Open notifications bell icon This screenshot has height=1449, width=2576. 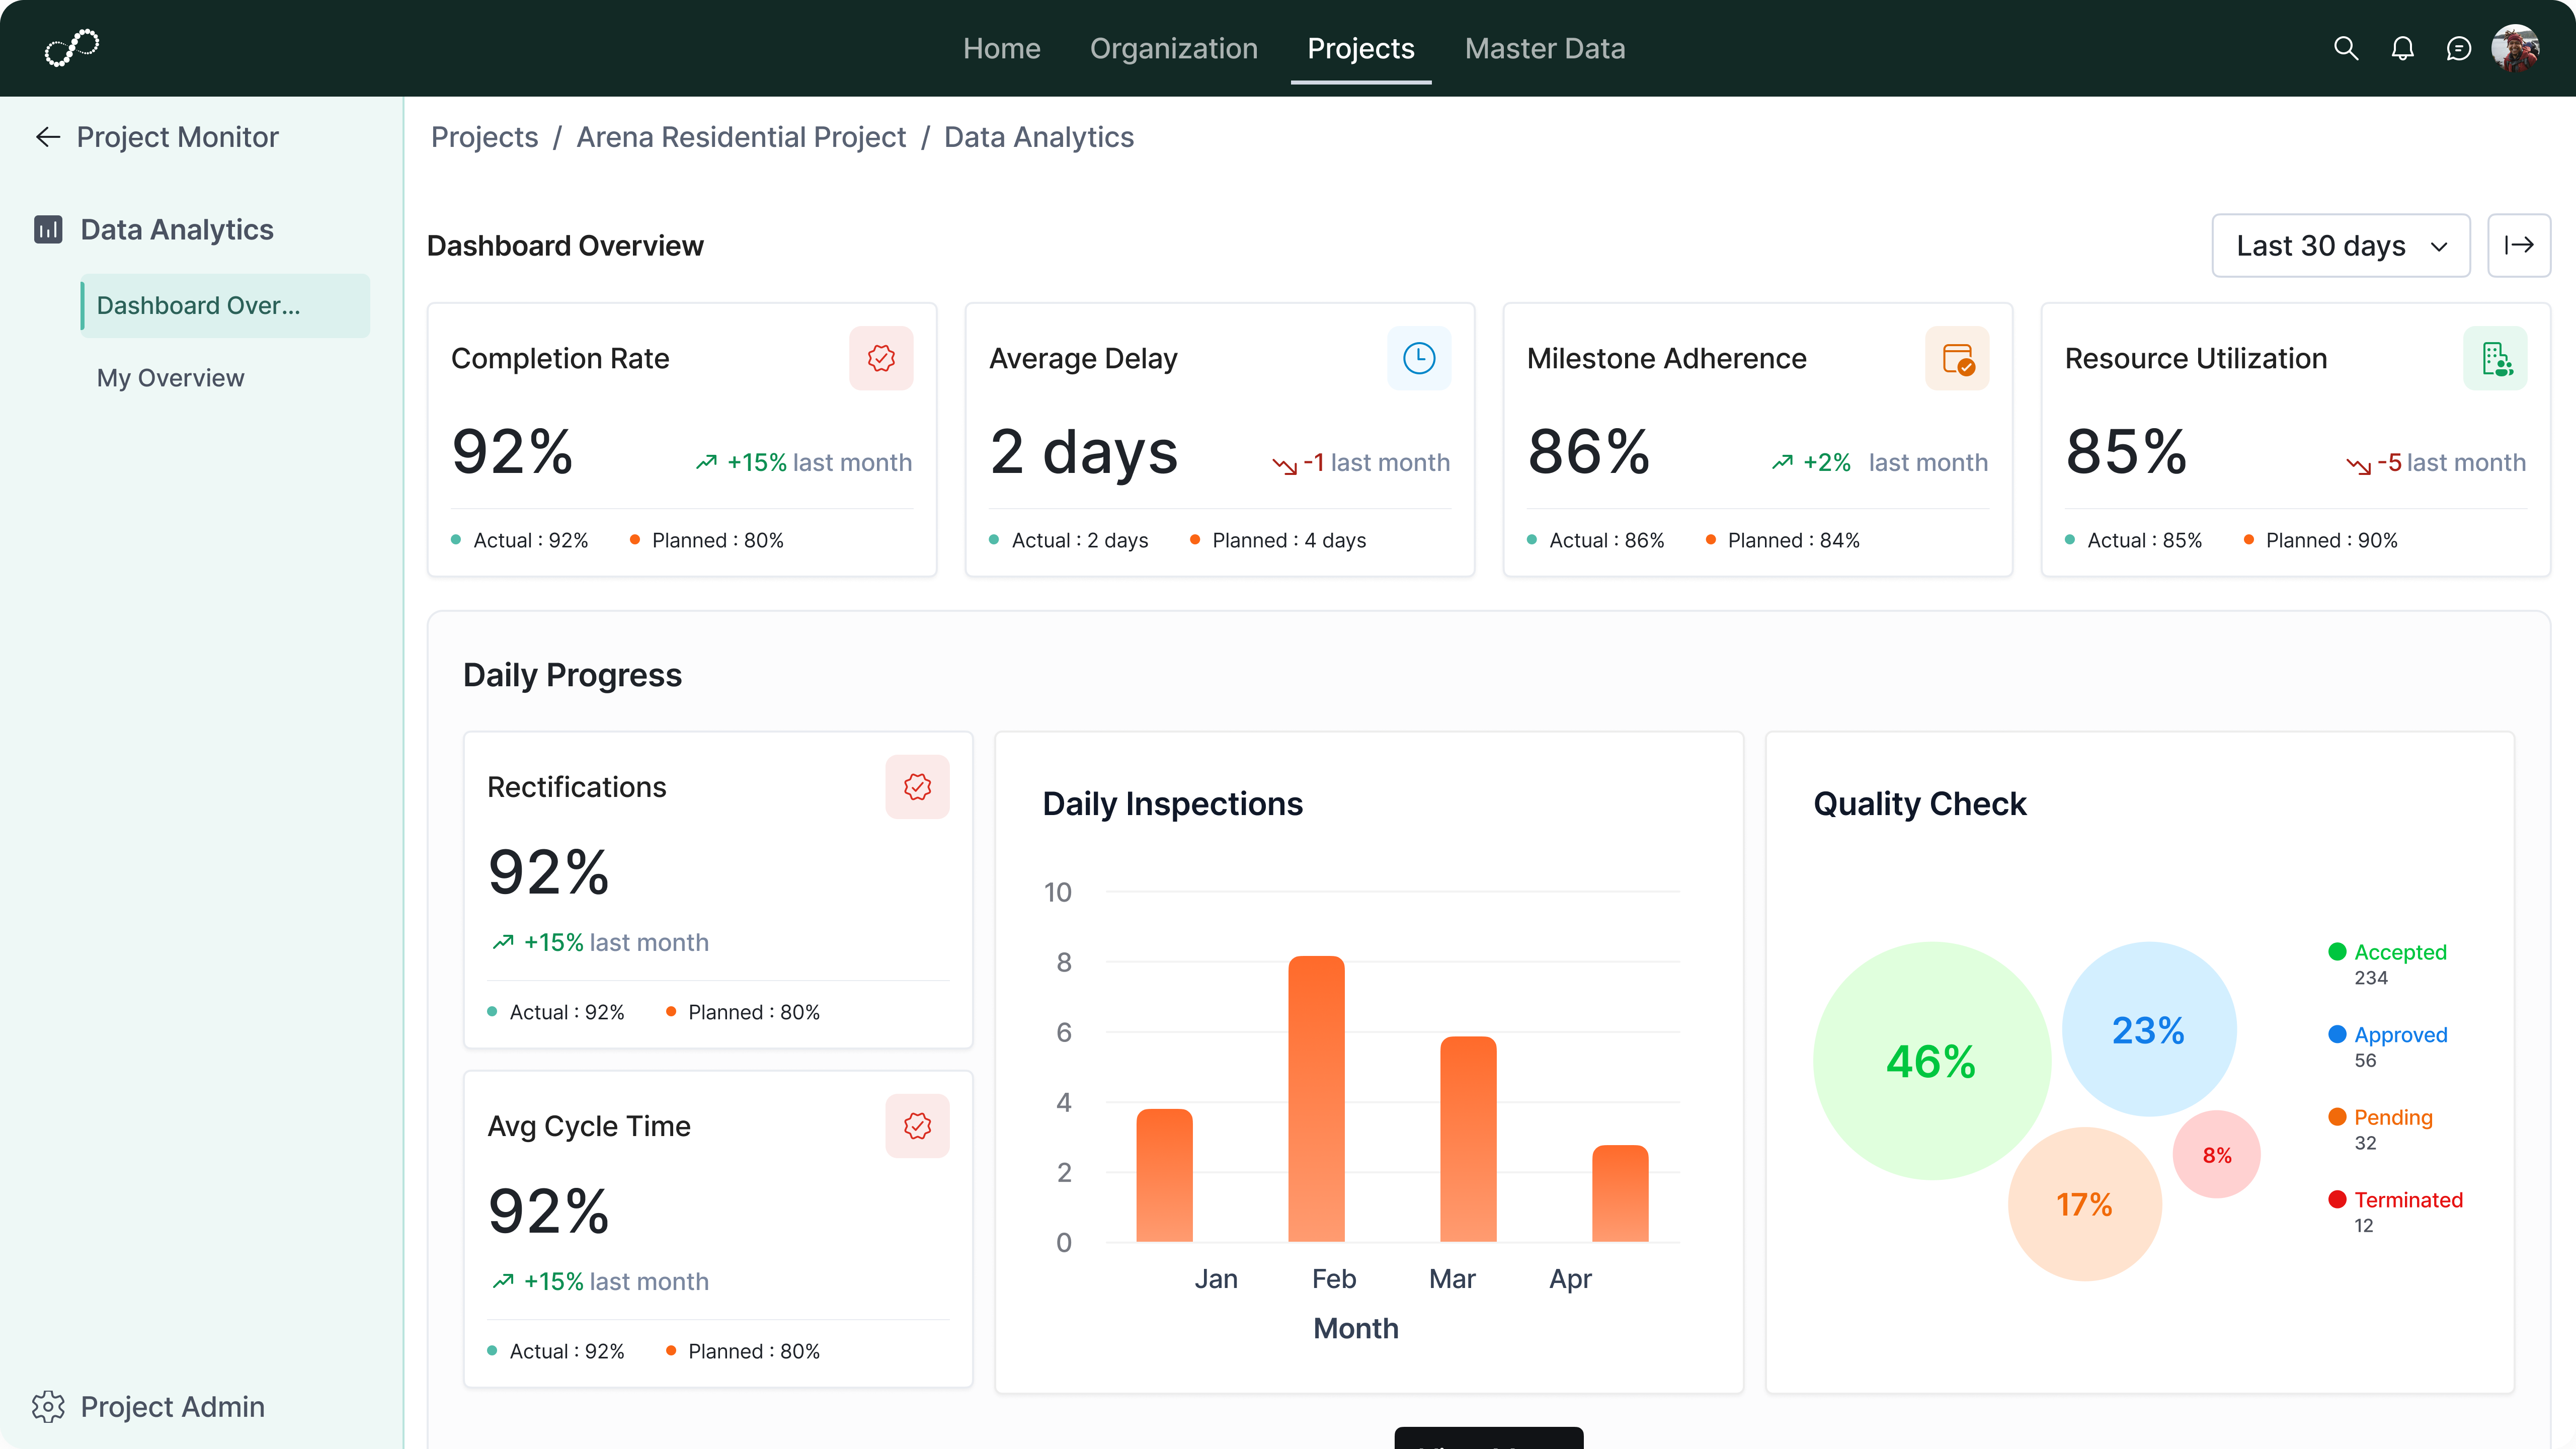click(x=2402, y=48)
